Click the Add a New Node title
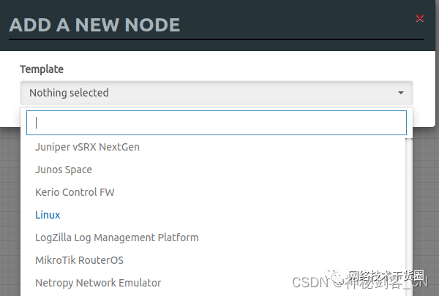 tap(94, 25)
